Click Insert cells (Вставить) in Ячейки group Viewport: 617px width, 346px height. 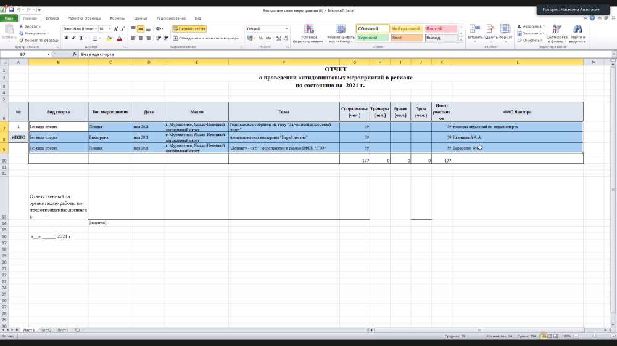pyautogui.click(x=475, y=33)
